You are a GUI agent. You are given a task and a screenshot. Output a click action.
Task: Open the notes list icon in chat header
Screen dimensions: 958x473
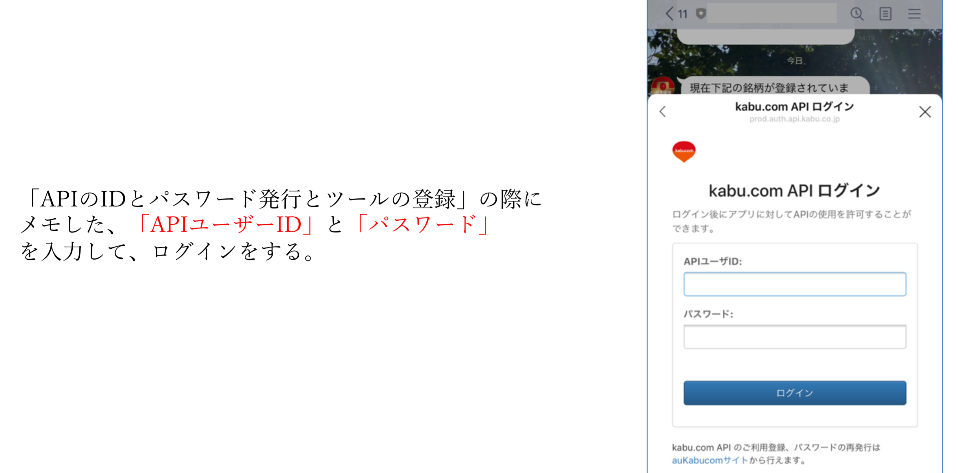[x=885, y=14]
